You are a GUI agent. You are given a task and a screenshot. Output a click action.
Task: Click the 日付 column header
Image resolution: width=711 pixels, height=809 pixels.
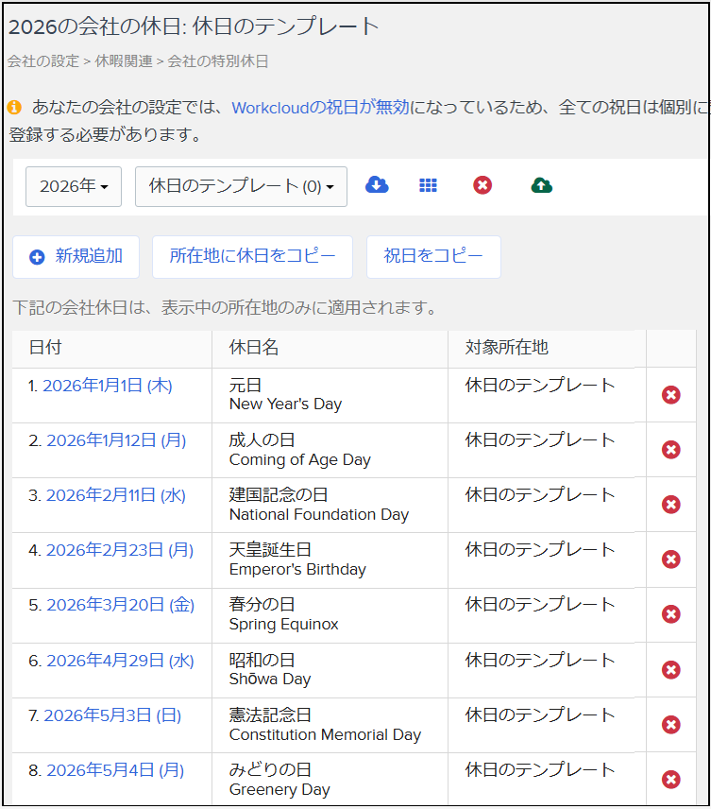coord(45,348)
